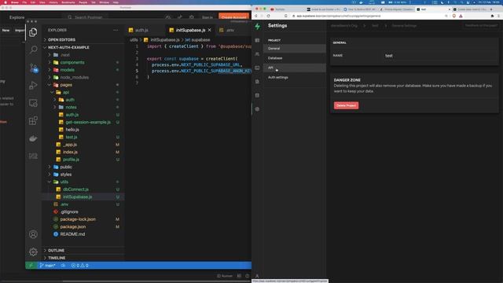
Task: Open the Extensions view in VS Code
Action: tap(33, 120)
